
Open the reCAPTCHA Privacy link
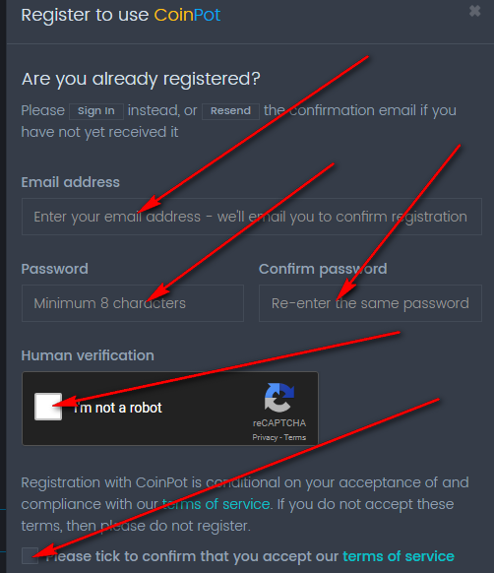[265, 437]
